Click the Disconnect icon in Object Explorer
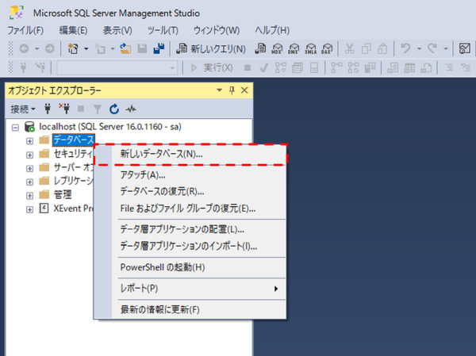 pos(64,109)
